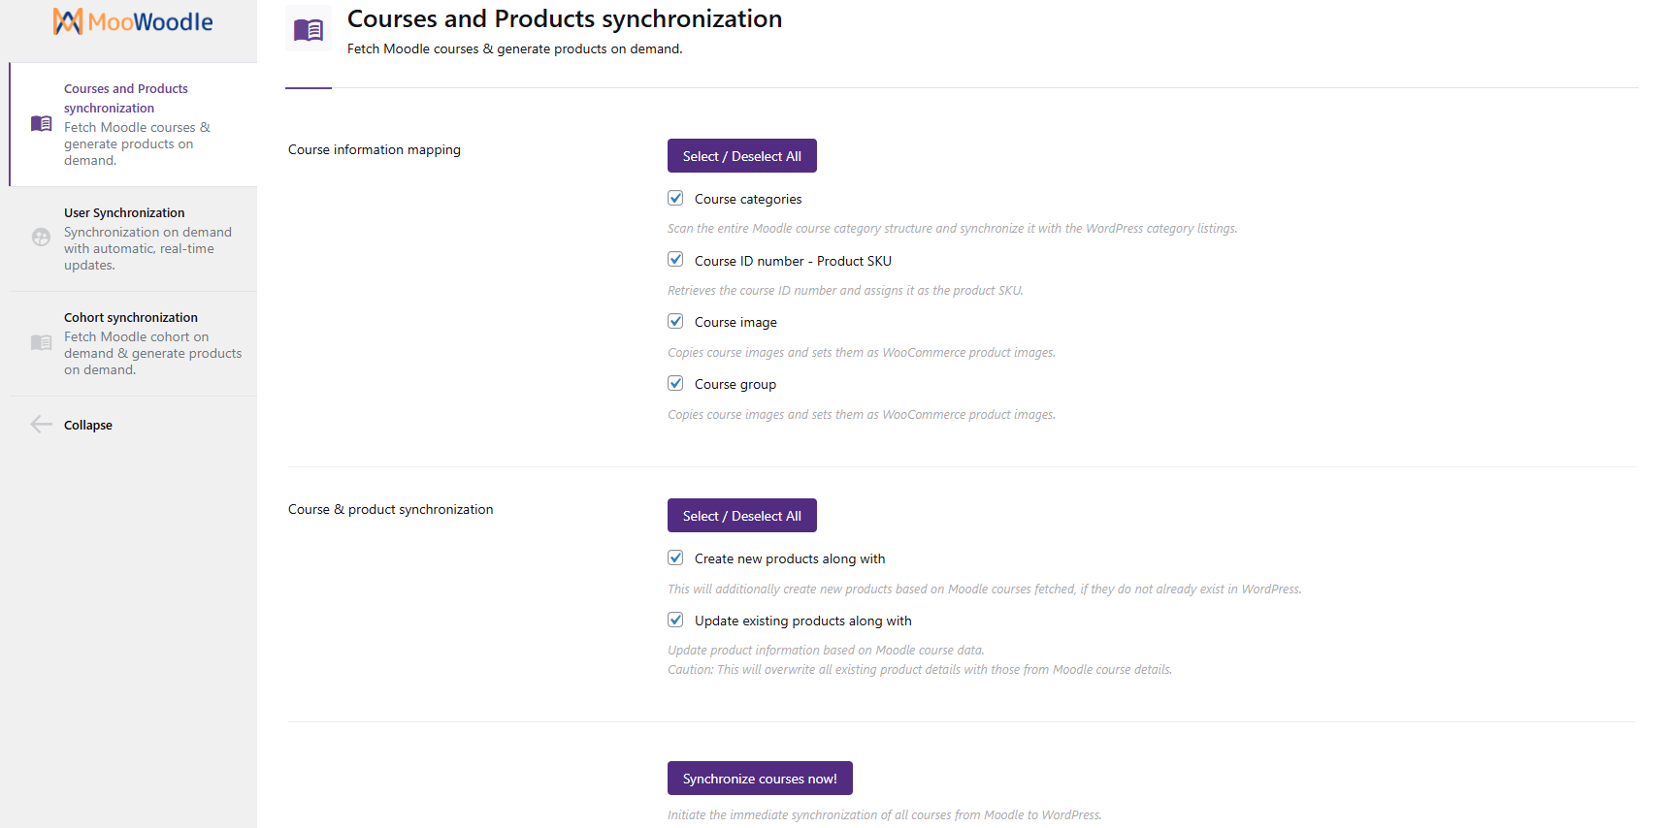Screen dimensions: 1666x828
Task: Click the Collapse left arrow icon
Action: (x=41, y=425)
